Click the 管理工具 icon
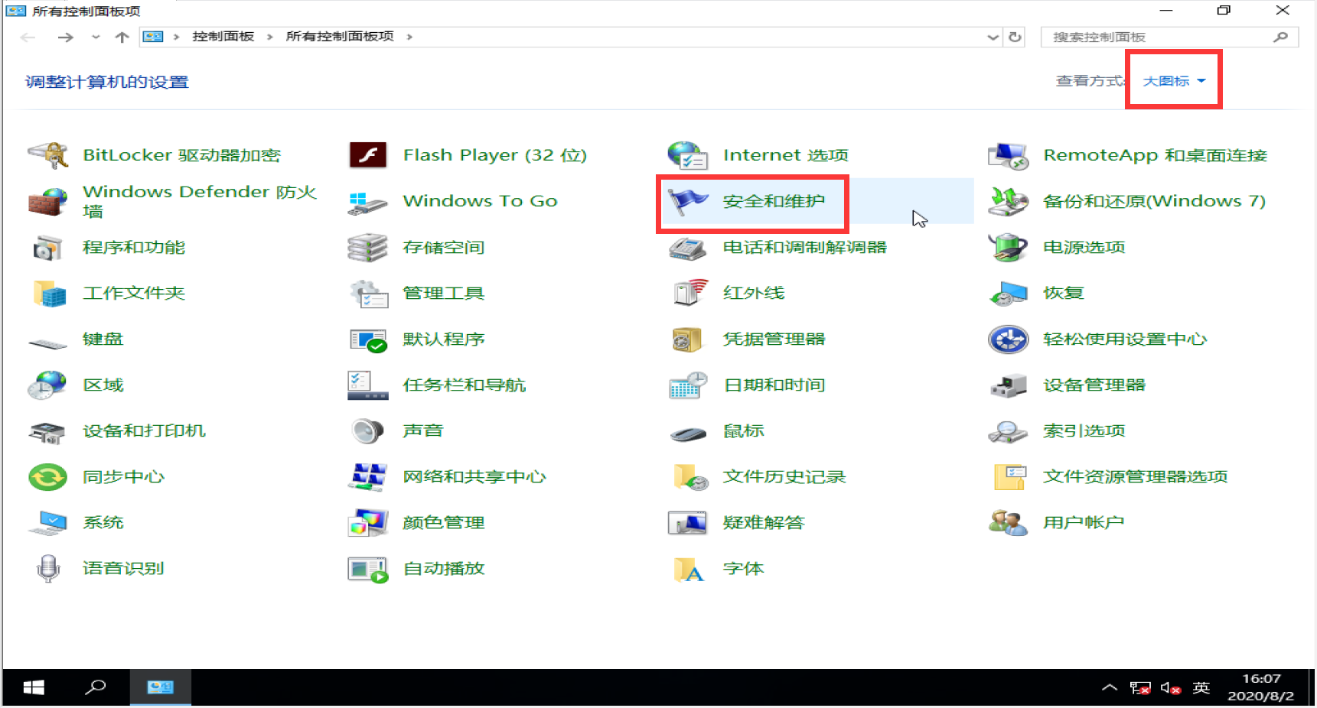1317x708 pixels. 368,294
